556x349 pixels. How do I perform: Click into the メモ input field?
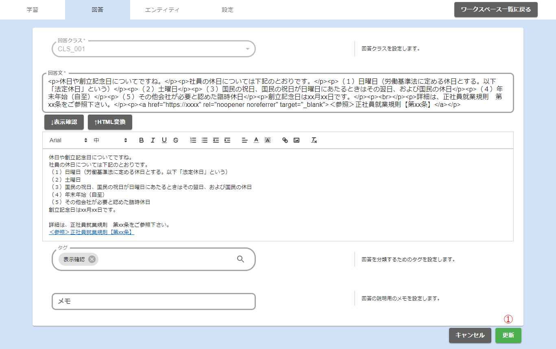[x=154, y=301]
